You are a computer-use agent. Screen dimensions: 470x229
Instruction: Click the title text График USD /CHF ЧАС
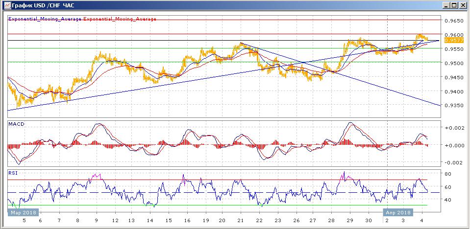click(x=43, y=5)
